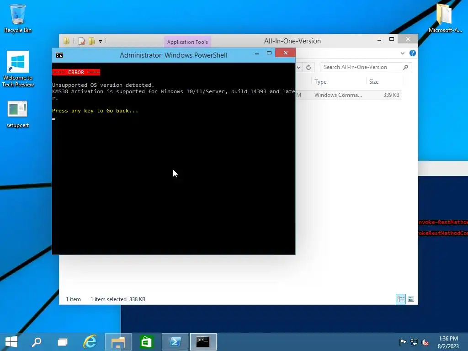
Task: Open network status icon in system tray
Action: (x=414, y=342)
